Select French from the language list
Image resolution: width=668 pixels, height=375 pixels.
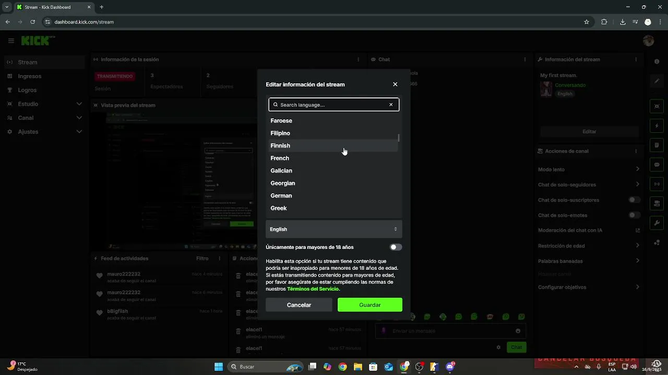point(333,158)
